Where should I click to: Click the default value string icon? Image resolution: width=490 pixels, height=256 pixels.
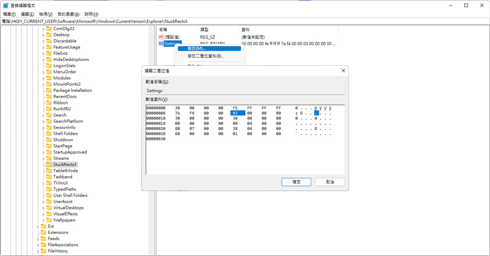pyautogui.click(x=161, y=37)
